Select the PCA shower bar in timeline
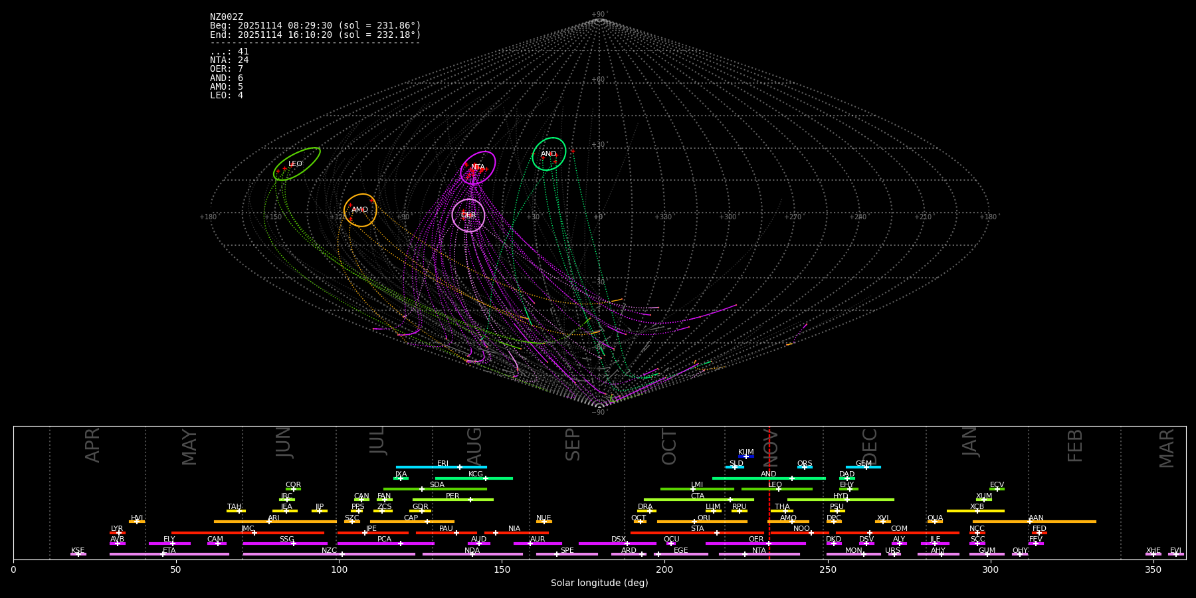 tap(385, 544)
